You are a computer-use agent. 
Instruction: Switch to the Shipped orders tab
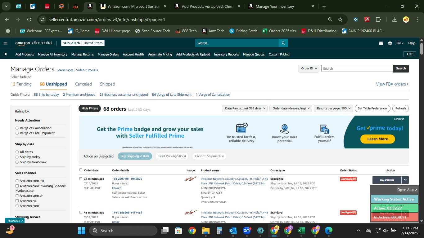[107, 84]
